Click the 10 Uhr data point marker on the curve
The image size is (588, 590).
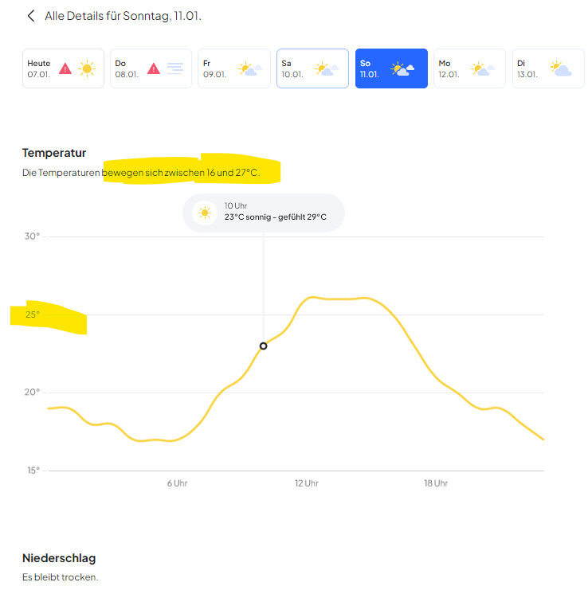(x=264, y=346)
